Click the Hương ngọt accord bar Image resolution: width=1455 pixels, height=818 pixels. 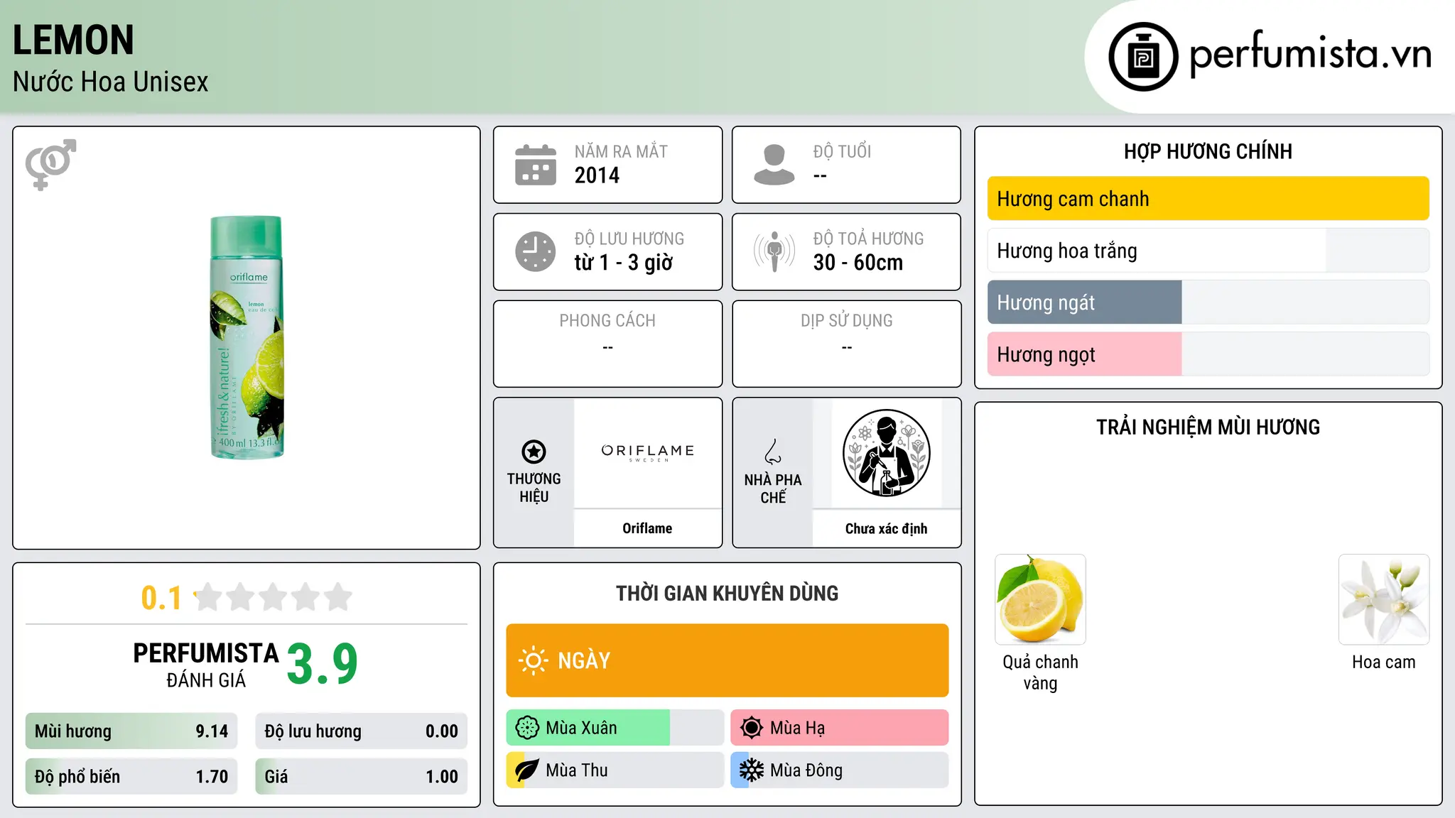pyautogui.click(x=1208, y=354)
